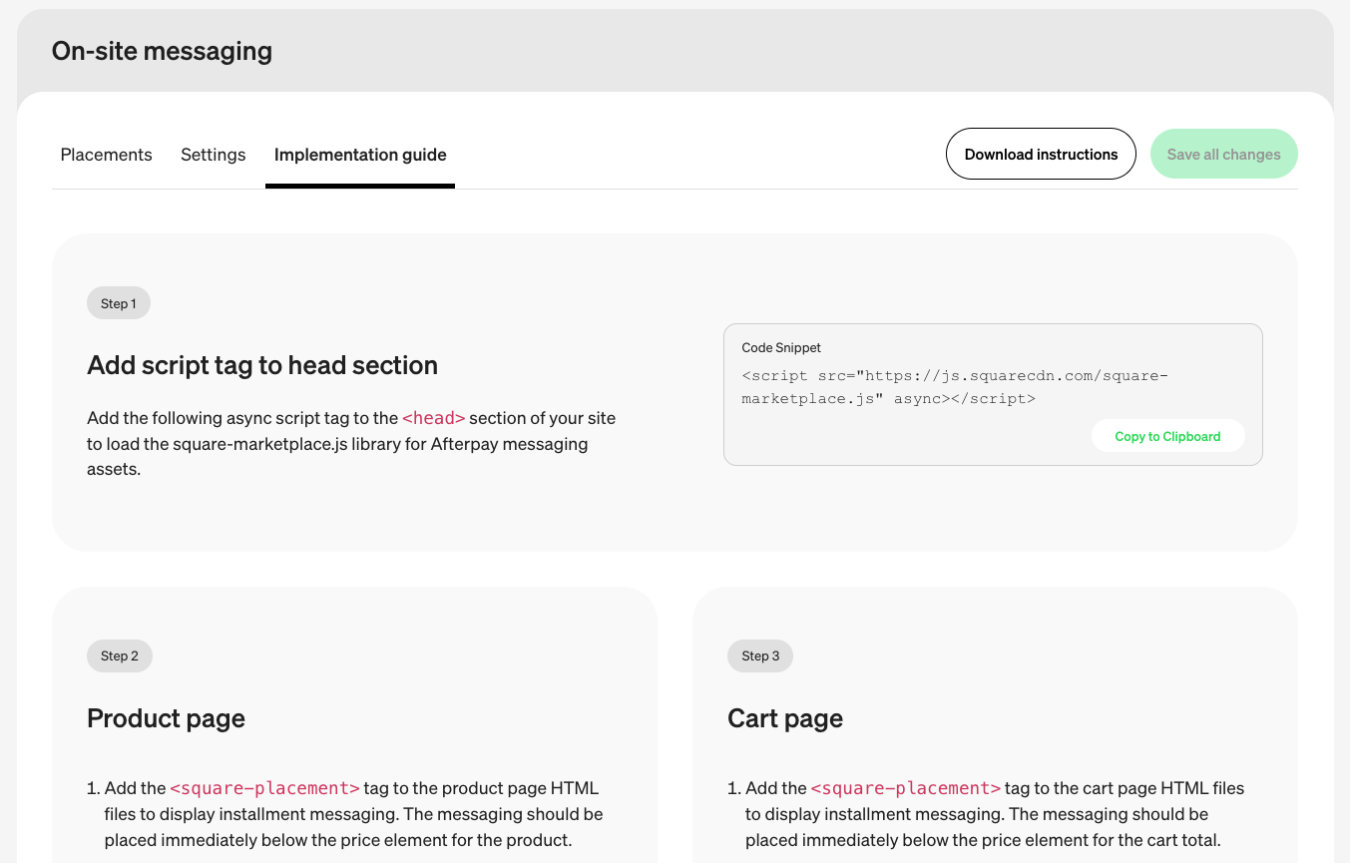Click the On-site messaging page title
This screenshot has width=1350, height=863.
point(162,51)
